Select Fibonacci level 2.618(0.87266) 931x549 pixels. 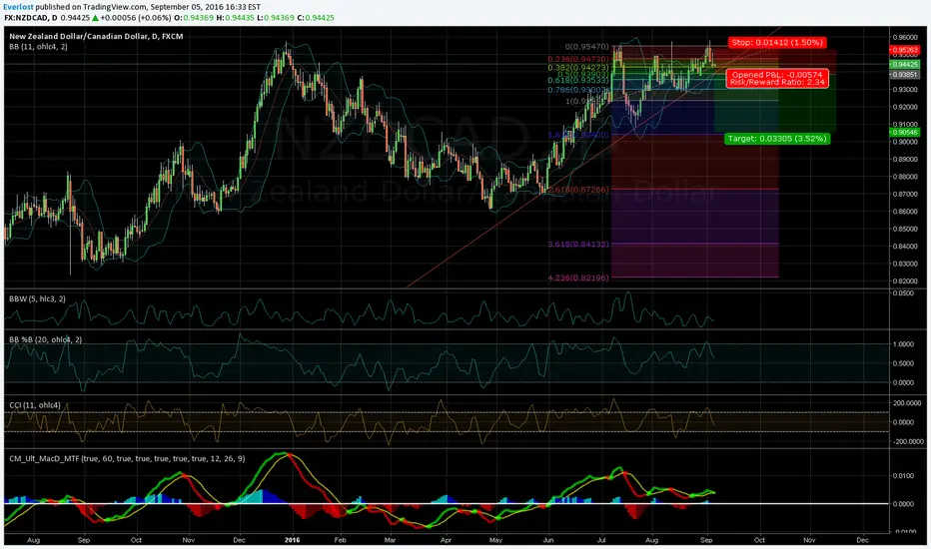pyautogui.click(x=578, y=190)
